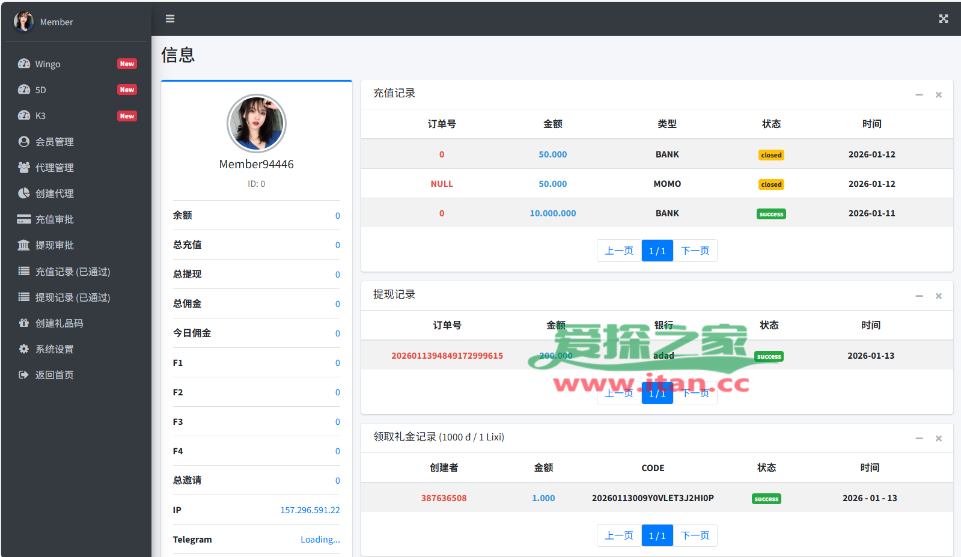The image size is (961, 557).
Task: Collapse the 提现记录 panel
Action: [919, 296]
